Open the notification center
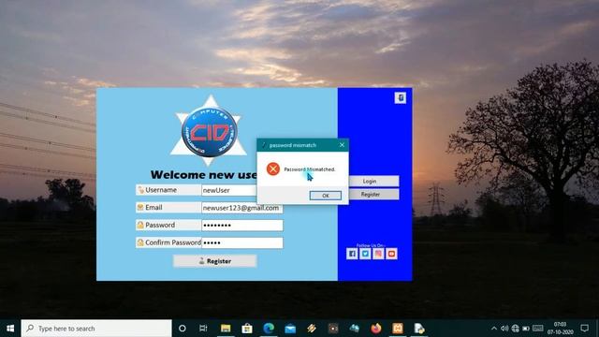This screenshot has width=599, height=337. [584, 329]
